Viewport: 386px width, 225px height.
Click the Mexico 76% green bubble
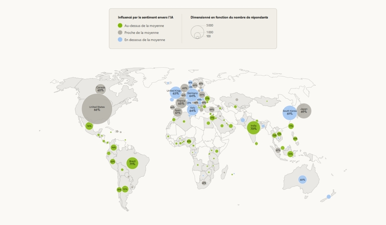(x=89, y=126)
